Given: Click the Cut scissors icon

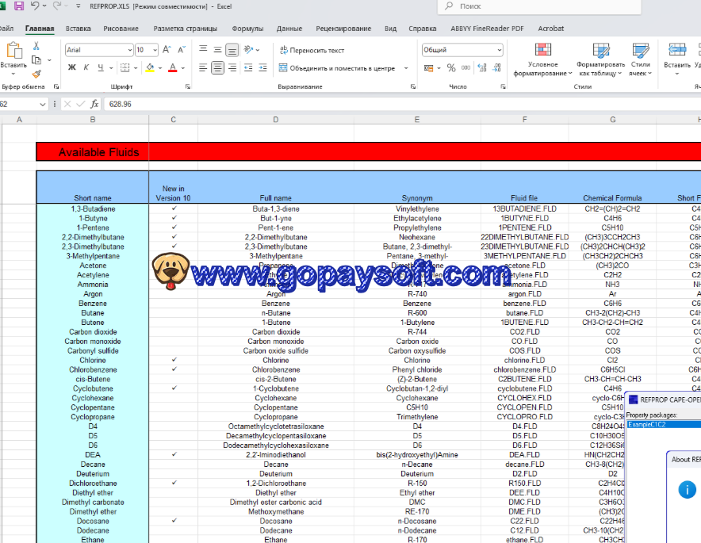Looking at the screenshot, I should click(36, 45).
